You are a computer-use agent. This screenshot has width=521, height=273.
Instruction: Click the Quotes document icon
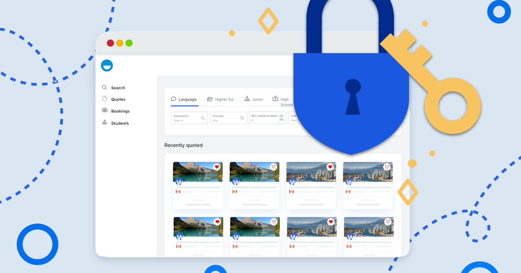click(104, 99)
